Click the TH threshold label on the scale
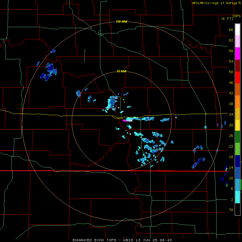The height and width of the screenshot is (242, 242). (231, 210)
